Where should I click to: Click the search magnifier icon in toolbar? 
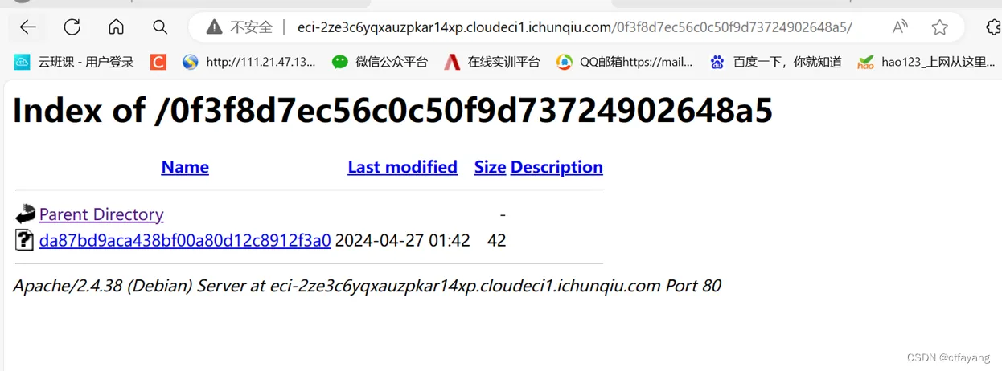click(x=160, y=27)
